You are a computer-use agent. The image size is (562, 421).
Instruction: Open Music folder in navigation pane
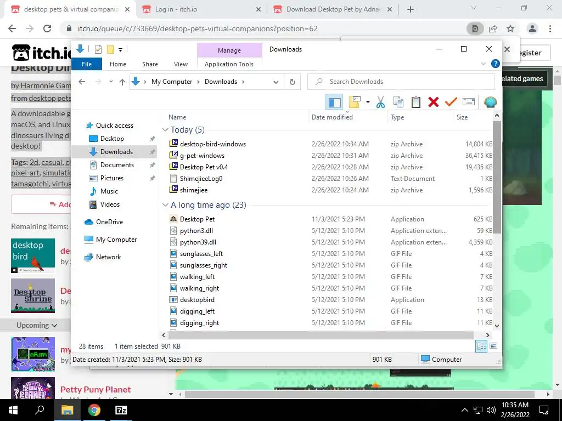pyautogui.click(x=109, y=191)
